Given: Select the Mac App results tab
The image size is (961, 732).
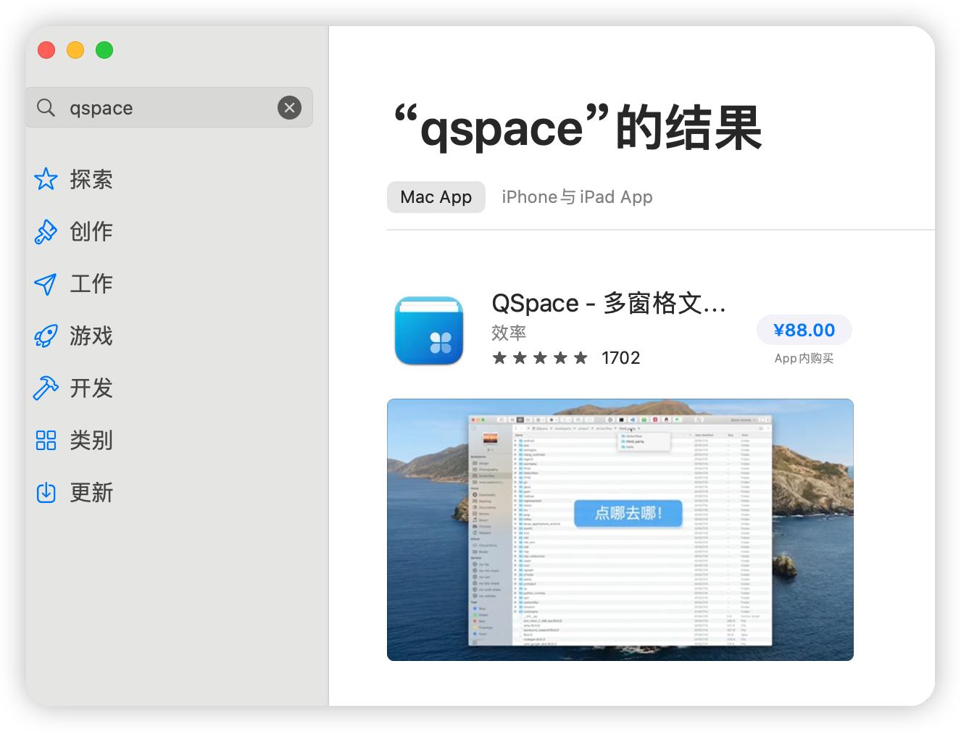Looking at the screenshot, I should (x=436, y=196).
